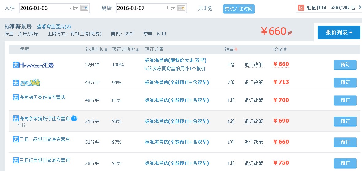
Task: Collapse the 报价列表 panel
Action: tap(339, 32)
